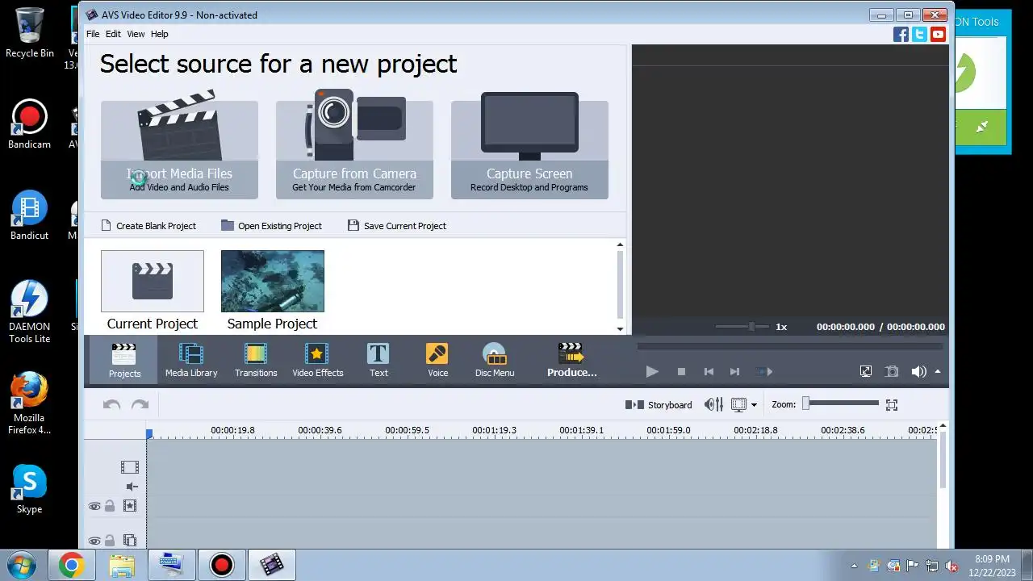Screen dimensions: 1033x581
Task: Open the View menu
Action: [136, 34]
